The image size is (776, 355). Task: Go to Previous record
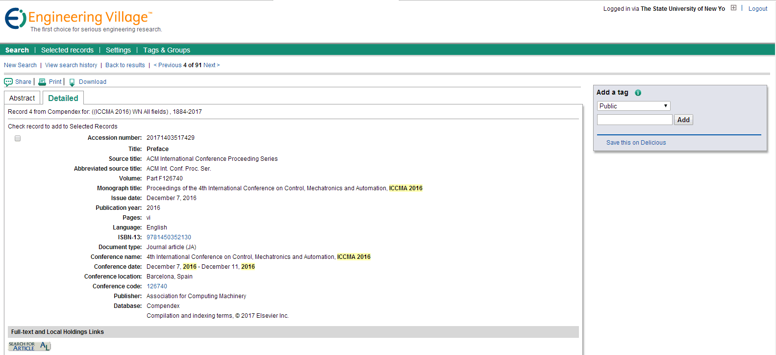[168, 65]
